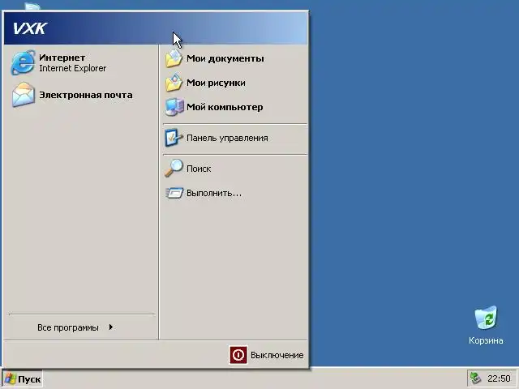This screenshot has width=519, height=389.
Task: Click the 22:50 clock in tray
Action: pos(499,378)
